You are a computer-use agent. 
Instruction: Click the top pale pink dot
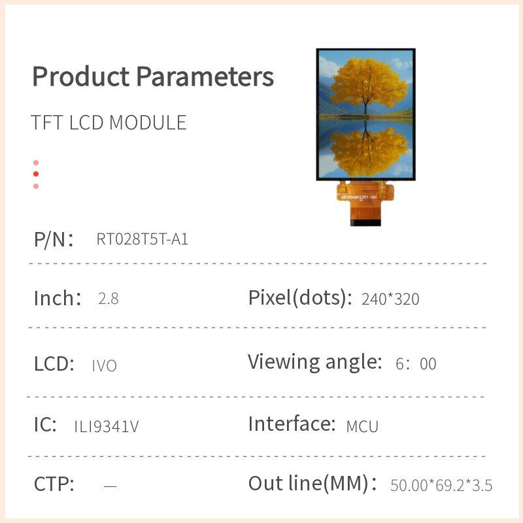coord(36,163)
